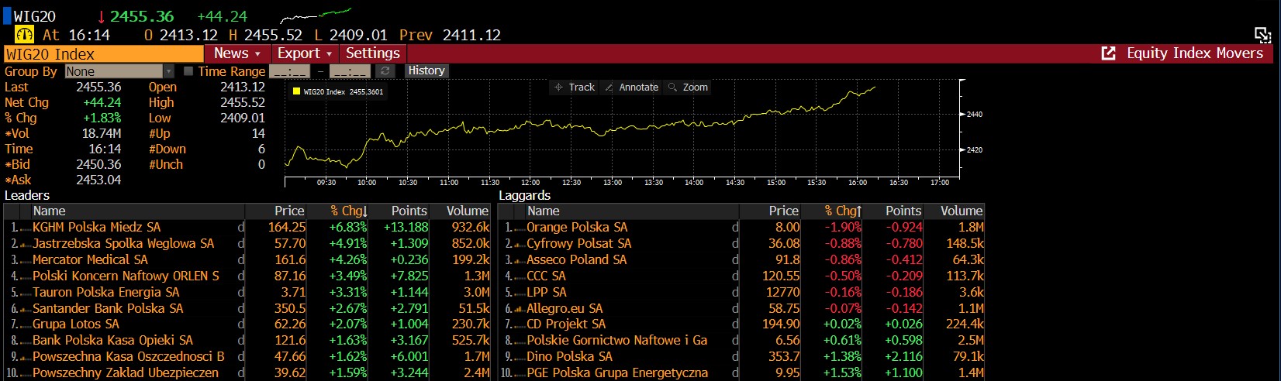Click the Time Range end time field
Image resolution: width=1281 pixels, height=381 pixels.
pos(350,71)
